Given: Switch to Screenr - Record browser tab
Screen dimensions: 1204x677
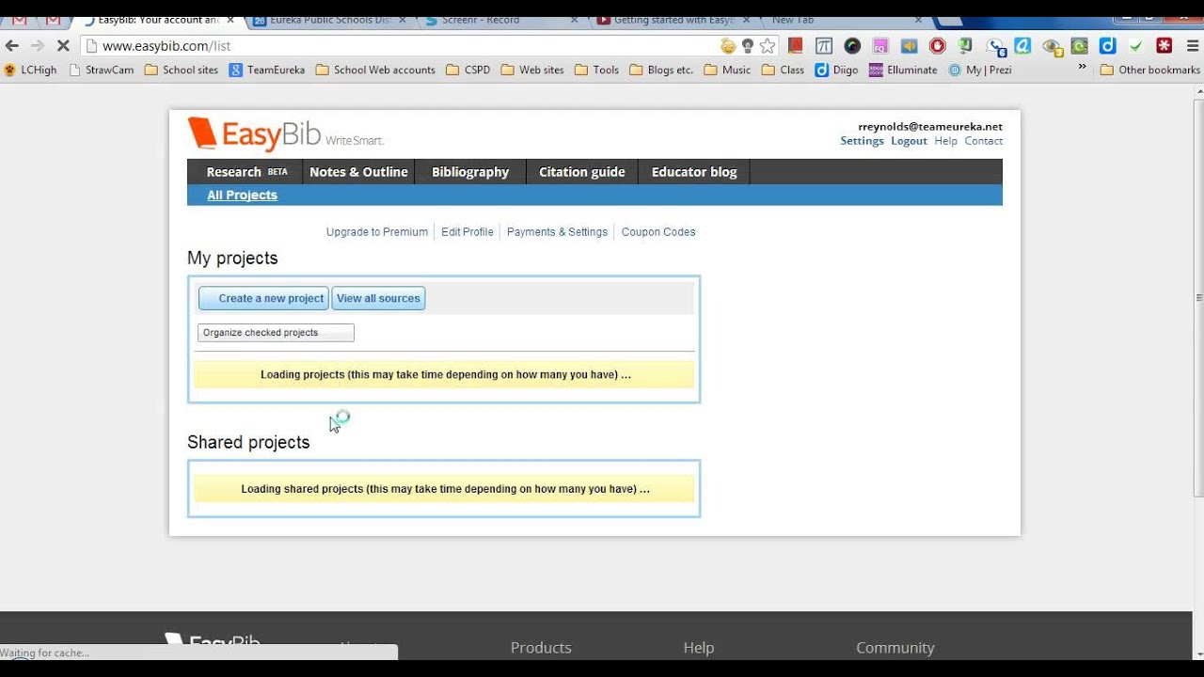Looking at the screenshot, I should tap(499, 20).
